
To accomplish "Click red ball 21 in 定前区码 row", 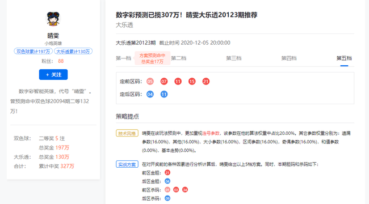I will point(206,82).
